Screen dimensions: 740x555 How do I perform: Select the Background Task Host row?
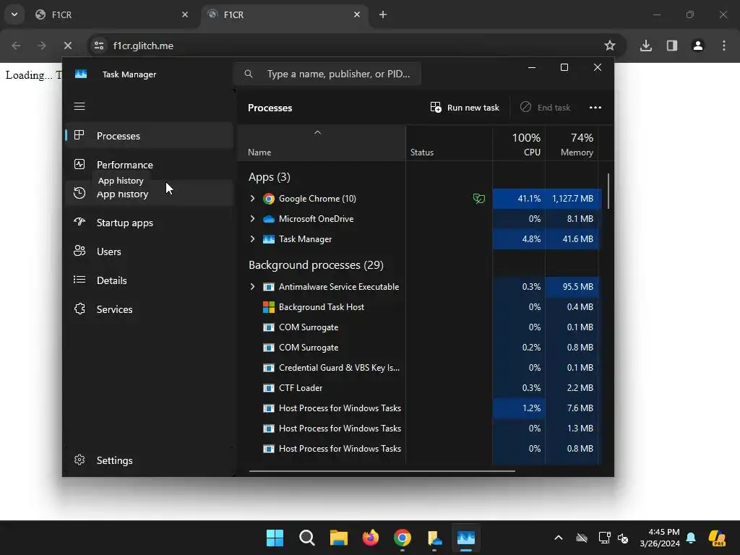coord(418,307)
